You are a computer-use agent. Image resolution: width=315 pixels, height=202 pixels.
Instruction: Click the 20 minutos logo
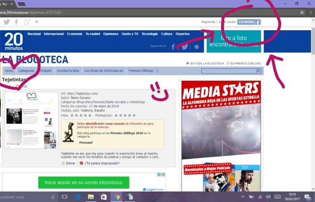[x=13, y=42]
